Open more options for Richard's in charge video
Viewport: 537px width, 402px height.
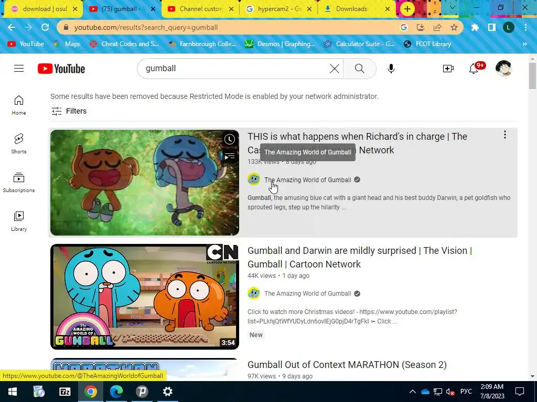(504, 135)
